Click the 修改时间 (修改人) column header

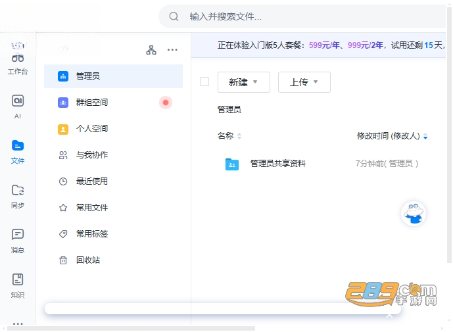pyautogui.click(x=389, y=136)
